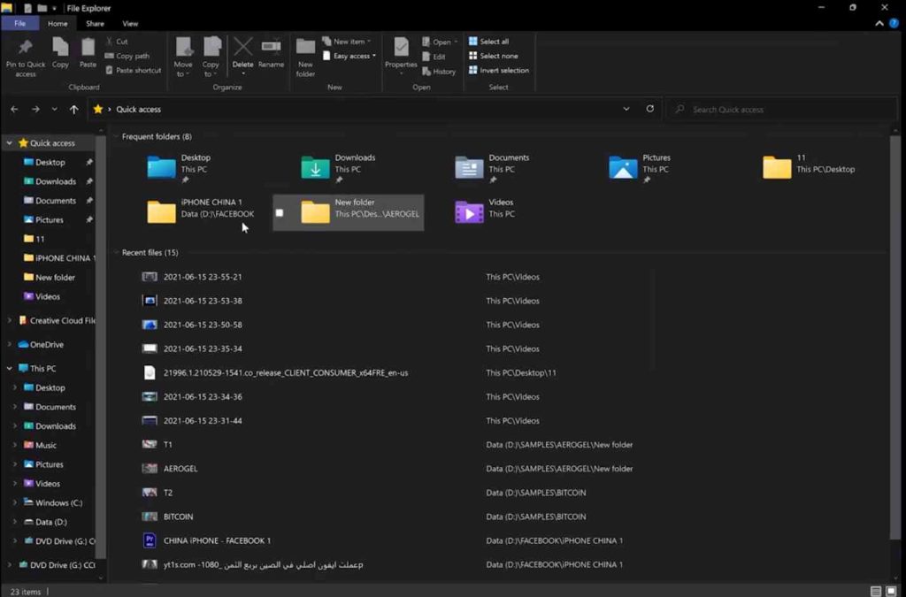906x597 pixels.
Task: Open the New item dropdown
Action: (x=347, y=42)
